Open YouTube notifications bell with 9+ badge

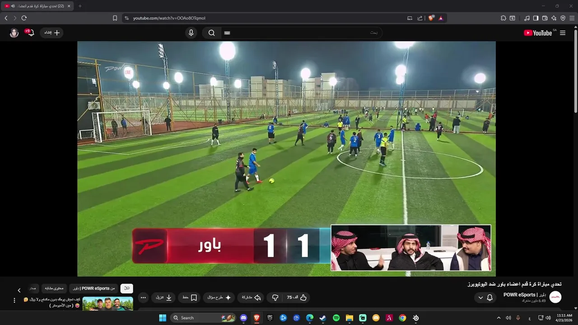[x=30, y=32]
